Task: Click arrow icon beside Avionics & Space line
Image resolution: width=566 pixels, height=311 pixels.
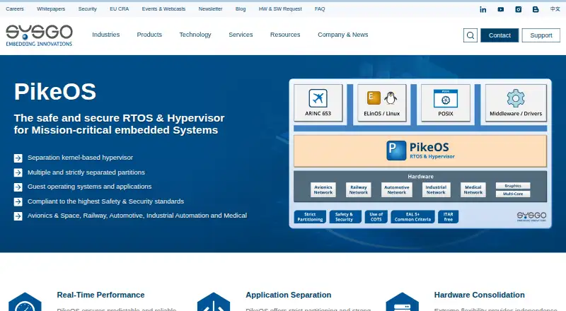Action: [18, 216]
